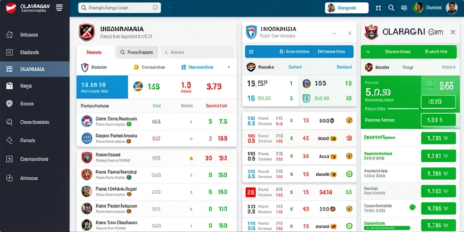Select the OLAIRAAIA sidebar item

click(34, 69)
